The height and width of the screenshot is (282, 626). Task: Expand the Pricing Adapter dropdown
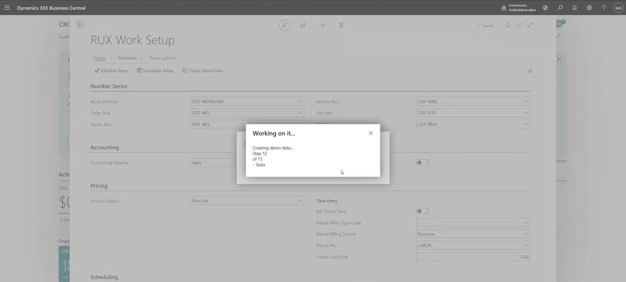[299, 201]
